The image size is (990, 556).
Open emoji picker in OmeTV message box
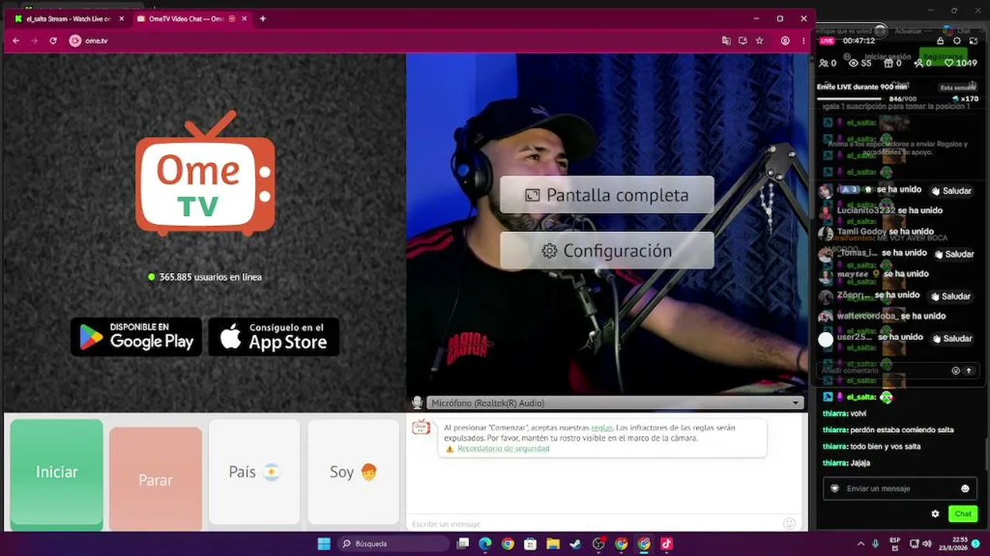pos(789,524)
